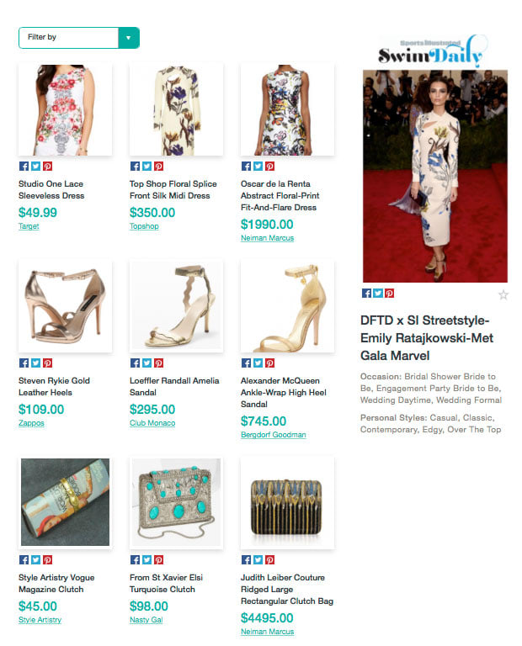The image size is (522, 646).
Task: View the turquoise clutch thumbnail
Action: click(x=176, y=503)
